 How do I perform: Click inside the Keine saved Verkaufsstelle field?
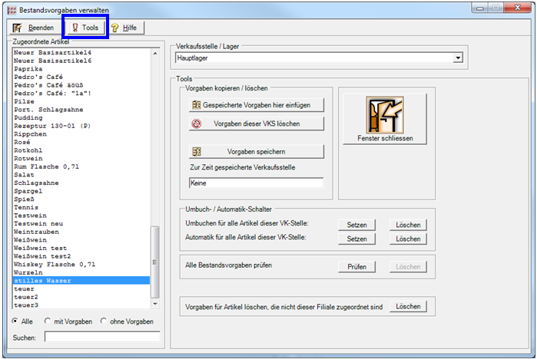click(256, 183)
